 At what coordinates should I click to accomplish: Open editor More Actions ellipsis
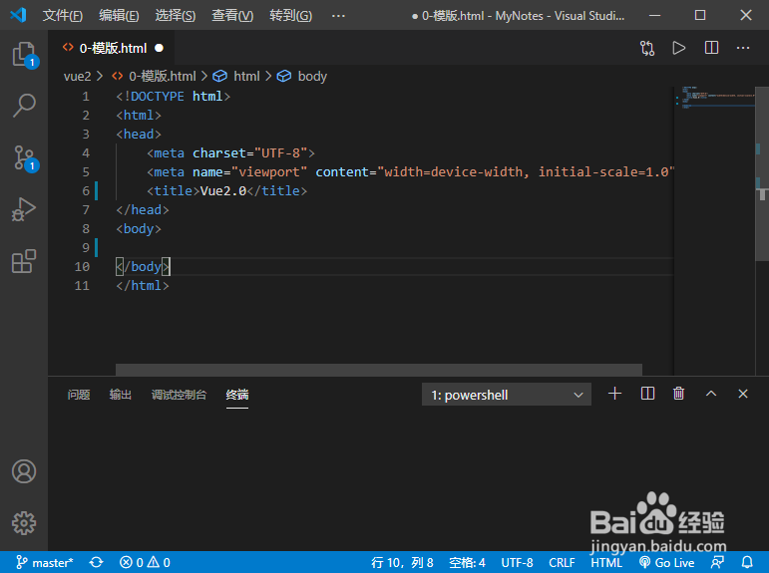click(x=743, y=48)
